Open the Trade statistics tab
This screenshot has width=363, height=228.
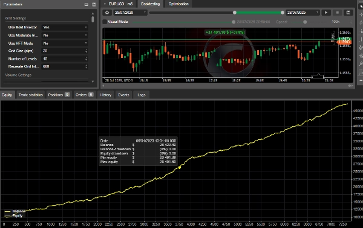tap(31, 95)
